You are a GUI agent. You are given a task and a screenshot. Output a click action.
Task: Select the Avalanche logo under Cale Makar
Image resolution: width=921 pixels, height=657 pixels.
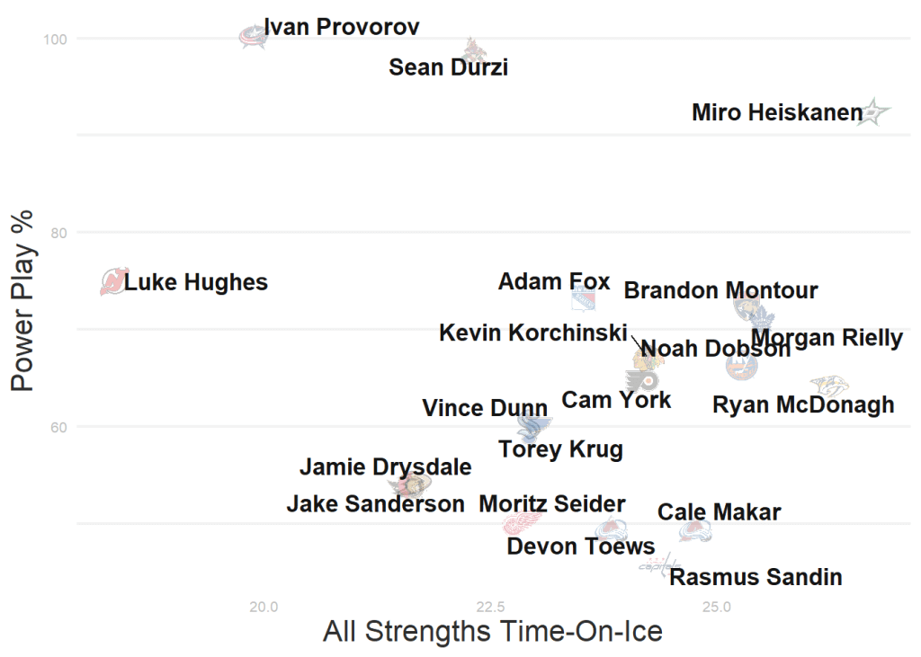(x=695, y=530)
